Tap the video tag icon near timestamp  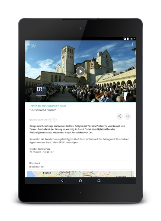pyautogui.click(x=50, y=120)
